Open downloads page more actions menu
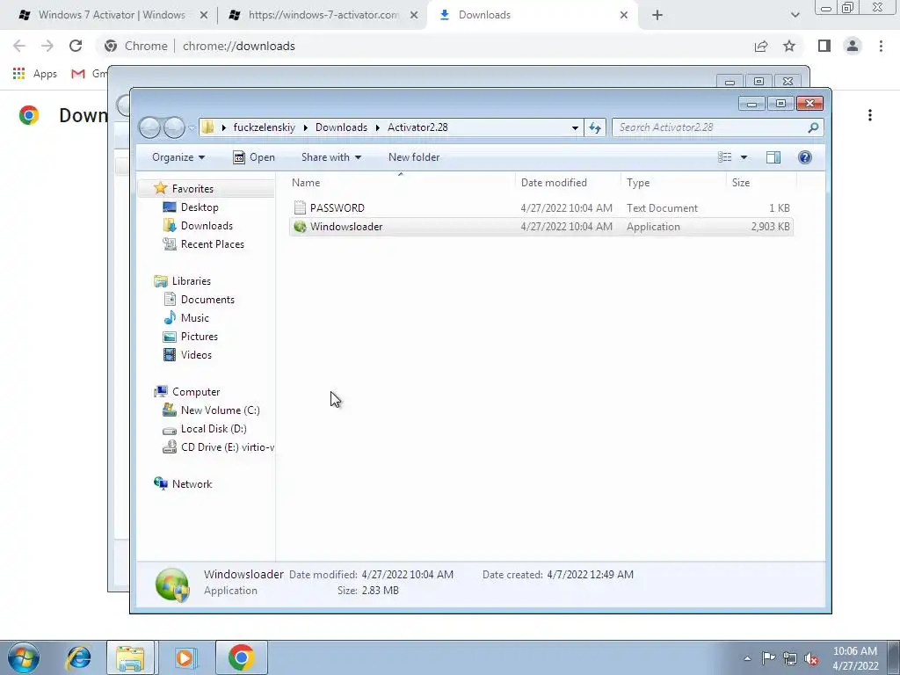The width and height of the screenshot is (900, 675). click(x=869, y=115)
